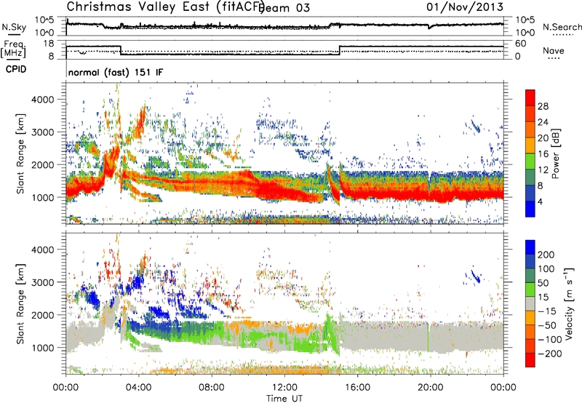Screen dimensions: 582x403
Task: Click the 'Christmas Valley East (fitACF)' title
Action: coord(166,7)
